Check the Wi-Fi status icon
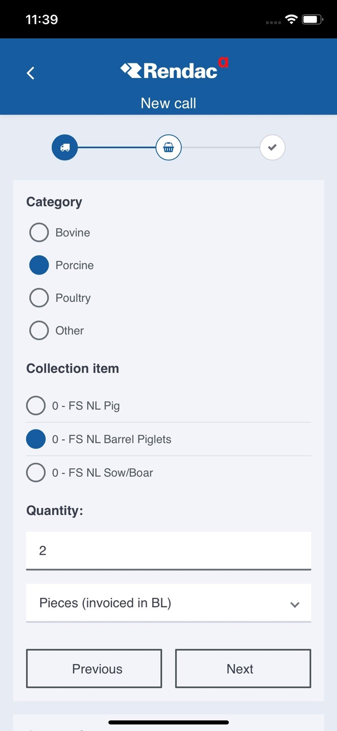The image size is (337, 731). tap(291, 19)
